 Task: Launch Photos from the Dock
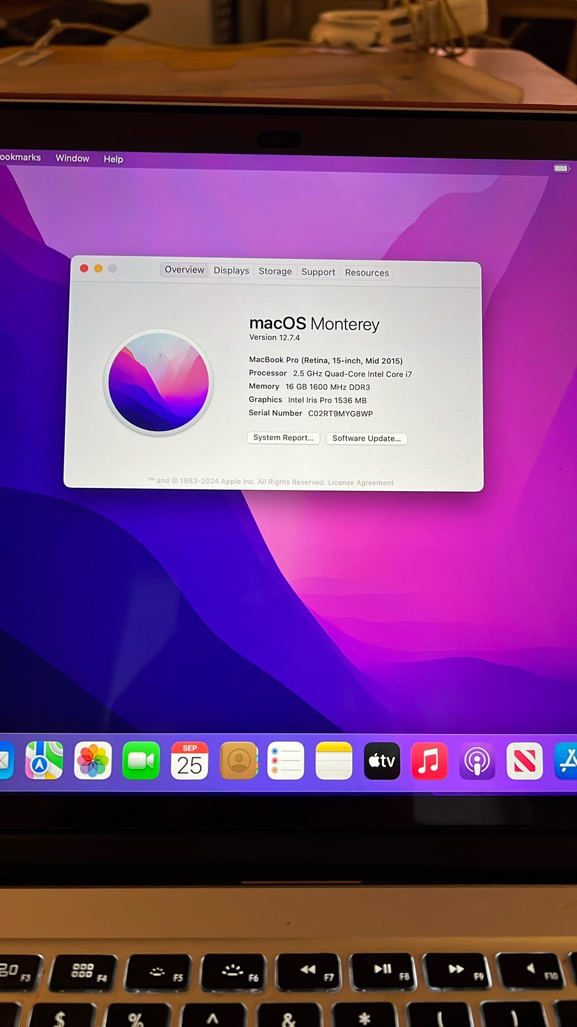[93, 760]
